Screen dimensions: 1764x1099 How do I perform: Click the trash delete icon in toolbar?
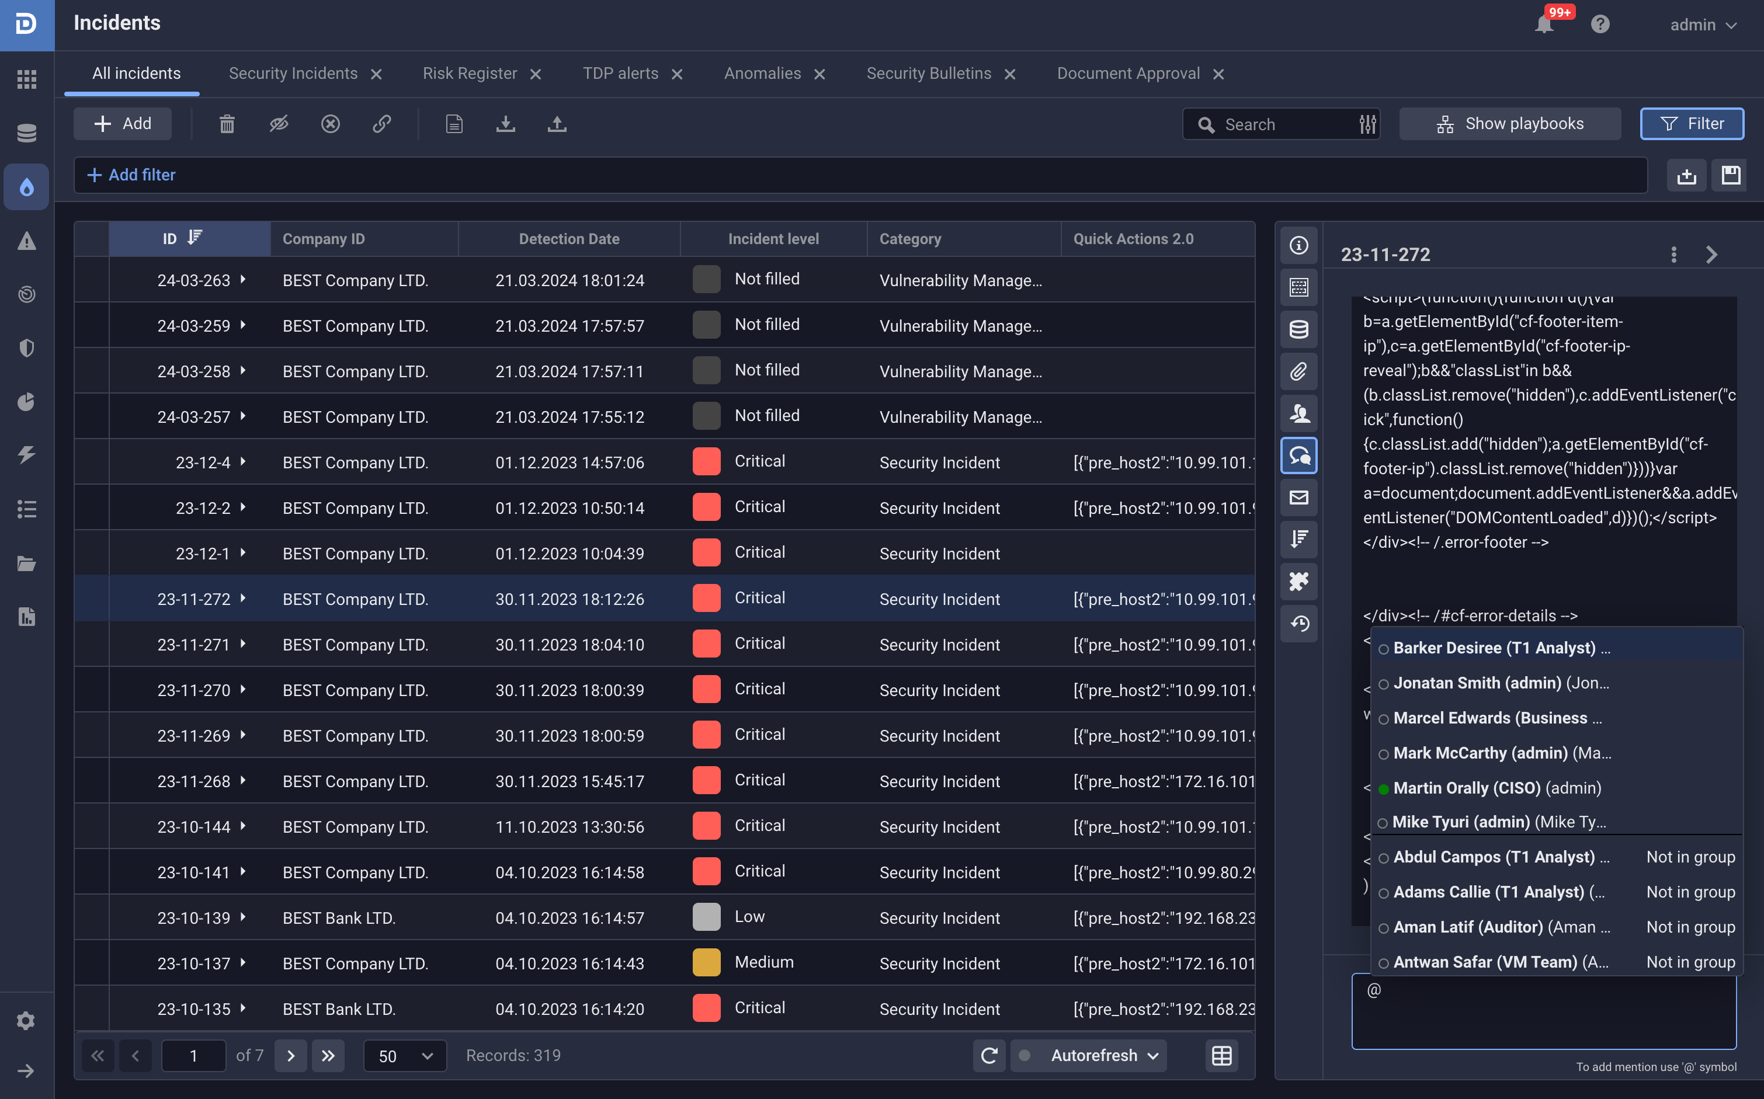pyautogui.click(x=227, y=124)
